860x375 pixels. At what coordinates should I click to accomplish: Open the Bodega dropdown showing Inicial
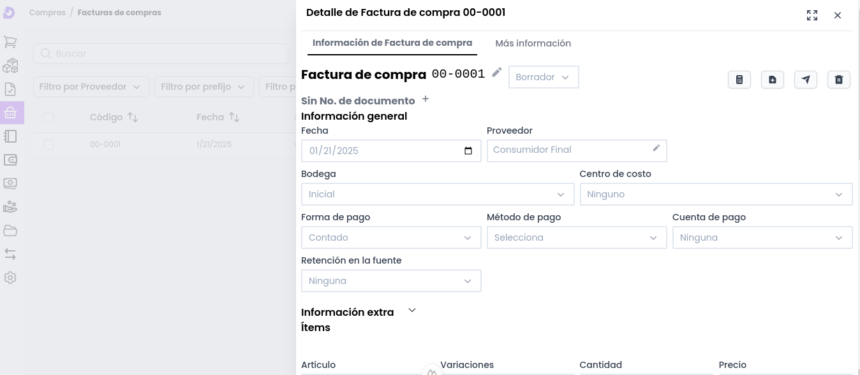[437, 194]
